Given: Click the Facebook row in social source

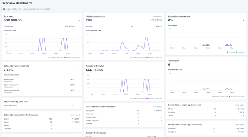Looking at the screenshot, I should (206, 129).
